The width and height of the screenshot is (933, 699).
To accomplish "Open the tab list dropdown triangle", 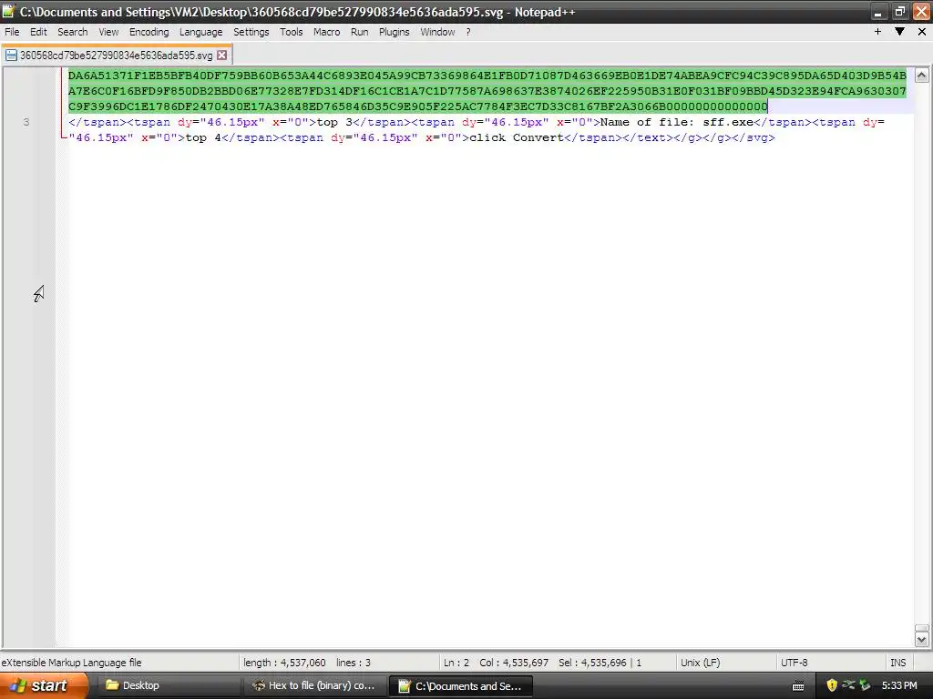I will [x=899, y=32].
